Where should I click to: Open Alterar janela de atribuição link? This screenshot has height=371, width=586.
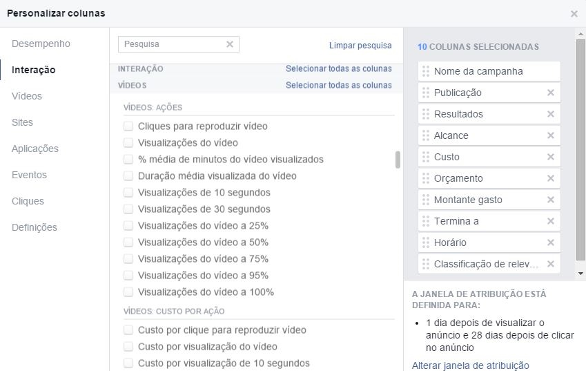pyautogui.click(x=471, y=365)
